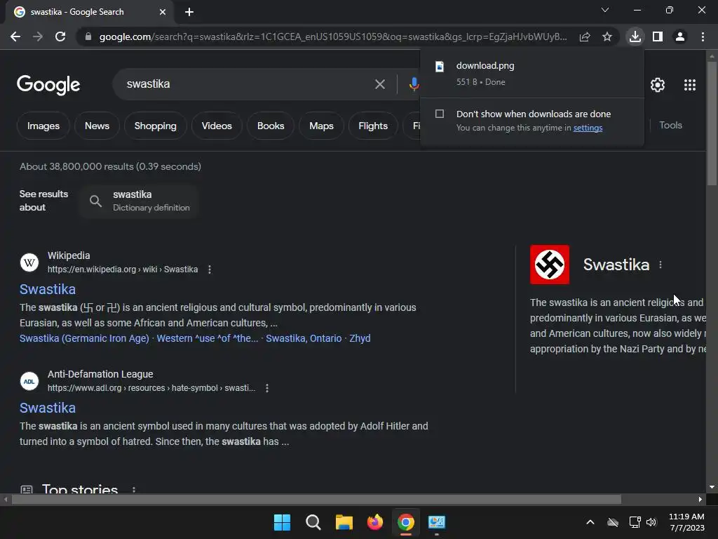Filter results by Images
The height and width of the screenshot is (539, 718).
(x=43, y=126)
